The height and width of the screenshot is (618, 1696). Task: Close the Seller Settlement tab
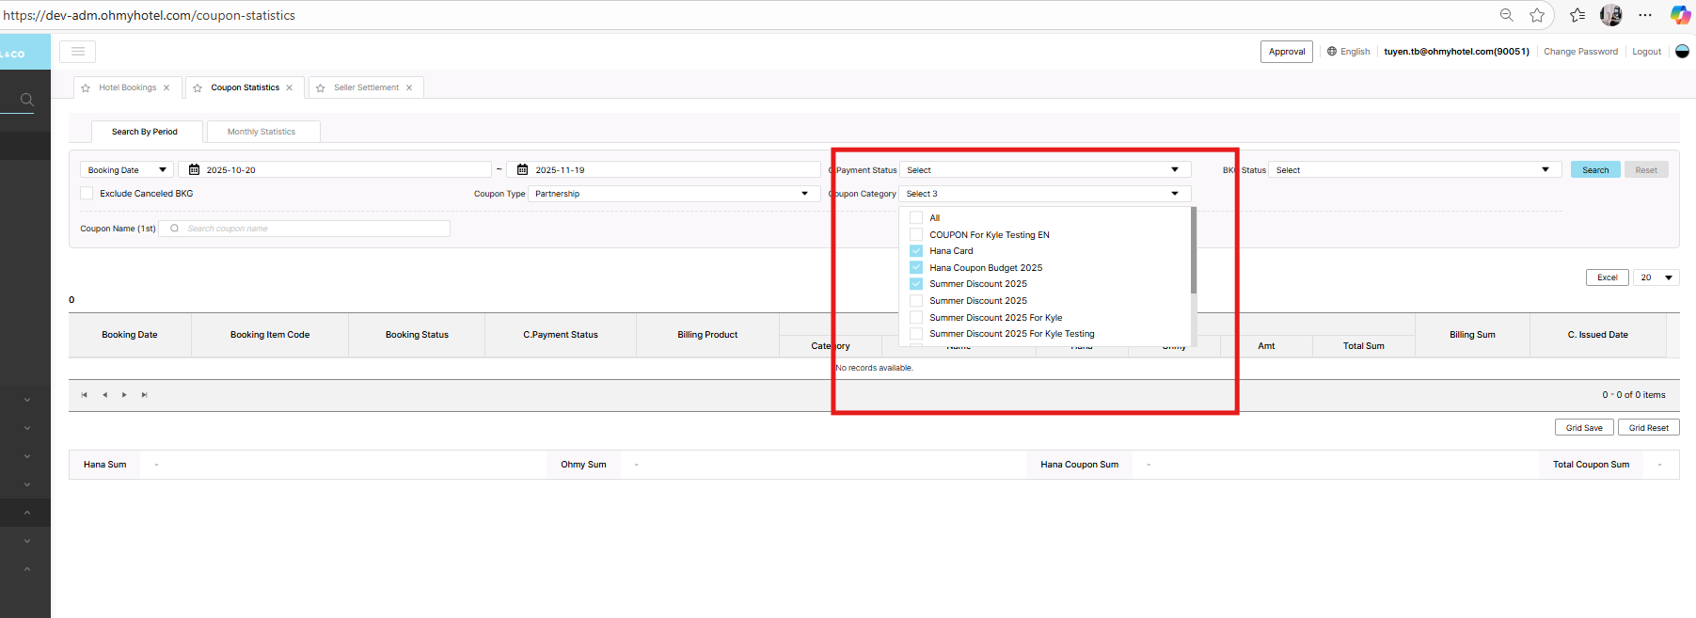tap(409, 88)
